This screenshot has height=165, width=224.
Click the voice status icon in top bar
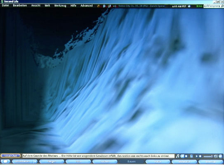click(115, 6)
